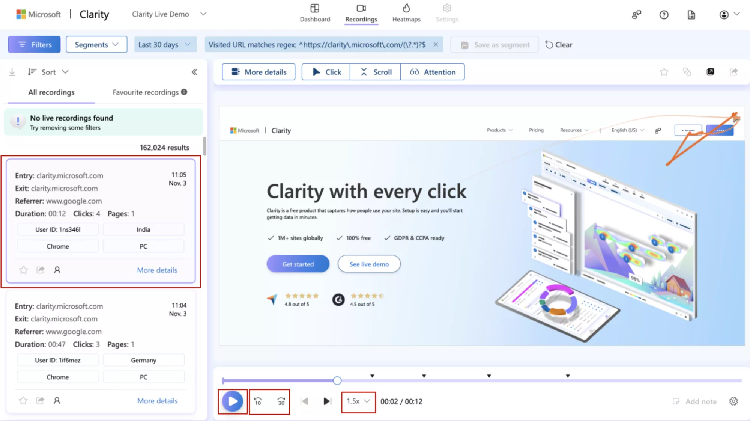Favourite the Germany recording with star
Screen dimensions: 750x421
coord(23,401)
